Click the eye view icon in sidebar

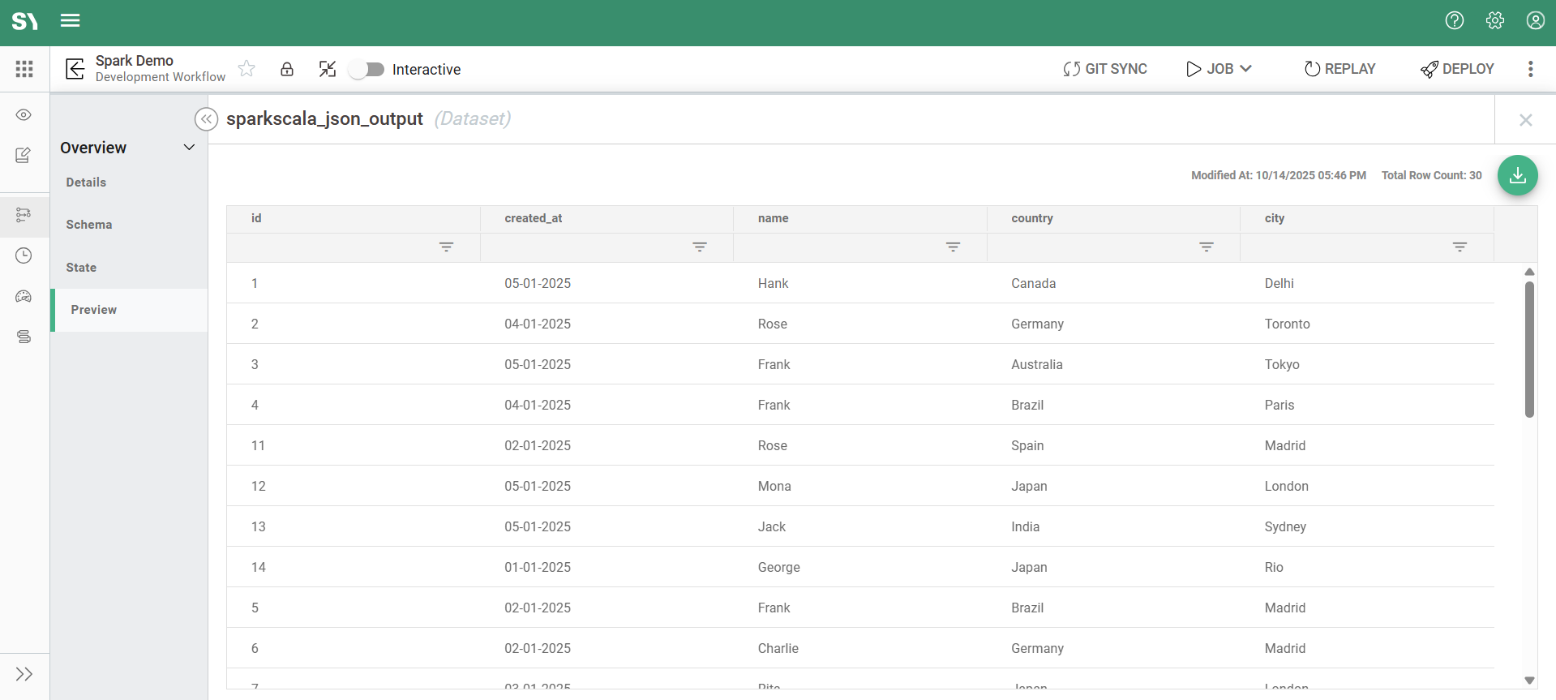[x=24, y=115]
